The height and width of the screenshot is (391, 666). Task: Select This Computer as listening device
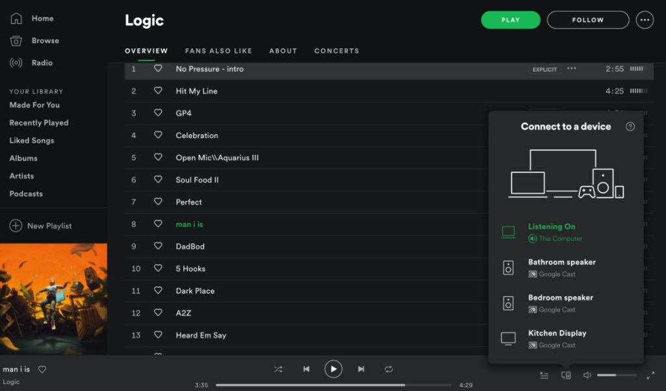tap(566, 232)
